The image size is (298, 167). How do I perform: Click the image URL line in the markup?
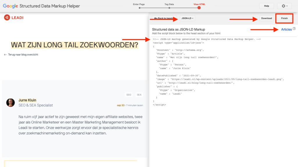(220, 79)
